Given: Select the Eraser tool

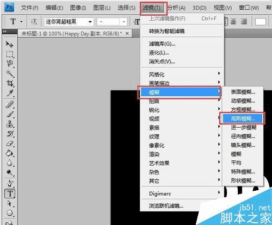Looking at the screenshot, I should tap(9, 143).
